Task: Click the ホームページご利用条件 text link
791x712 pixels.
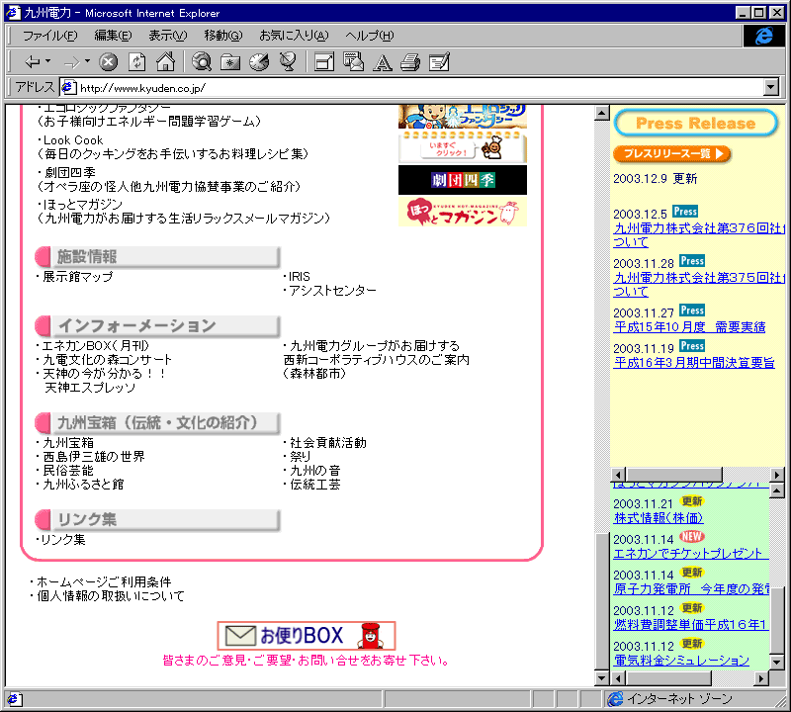Action: click(104, 581)
